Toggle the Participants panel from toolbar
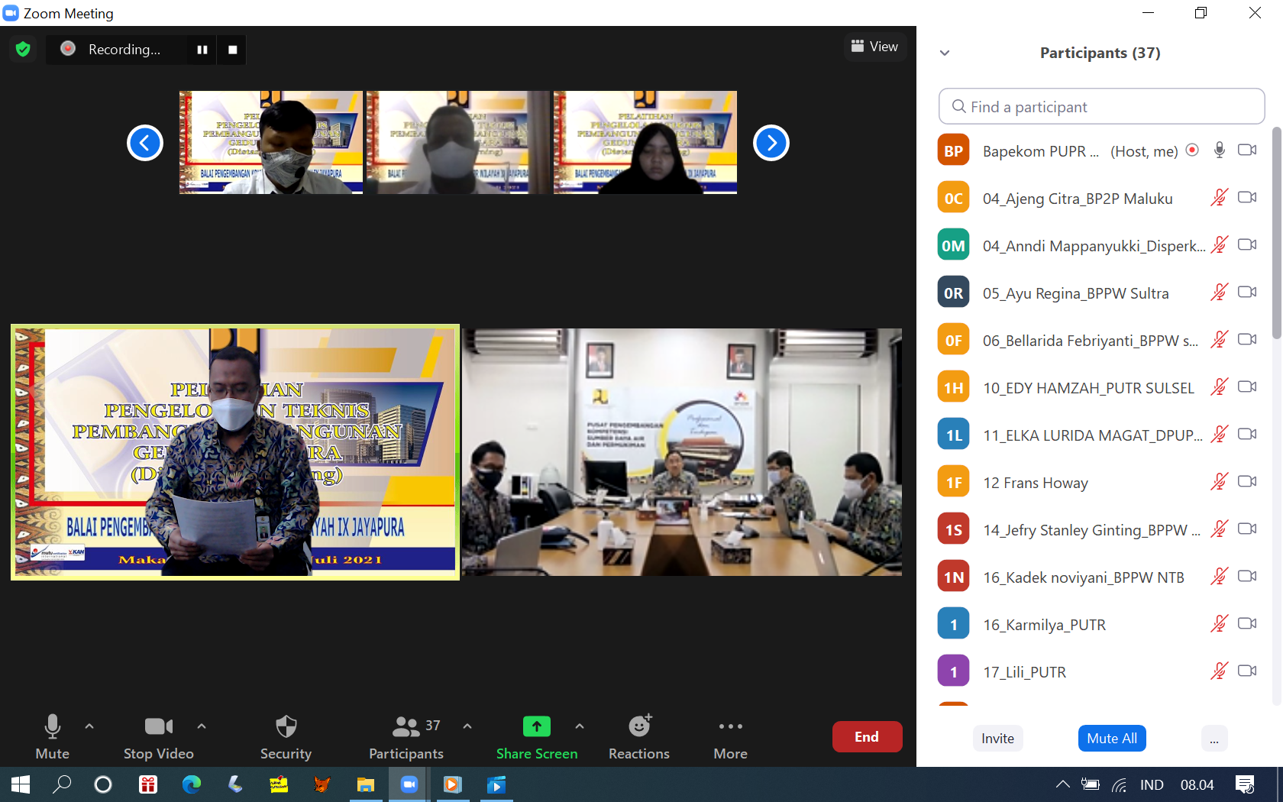The height and width of the screenshot is (802, 1283). click(406, 737)
